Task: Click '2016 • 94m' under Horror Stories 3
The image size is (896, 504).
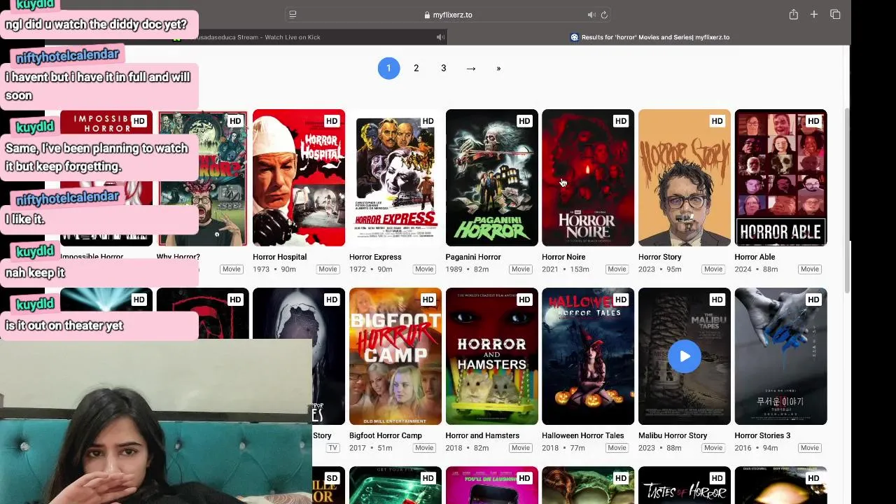Action: (x=756, y=447)
